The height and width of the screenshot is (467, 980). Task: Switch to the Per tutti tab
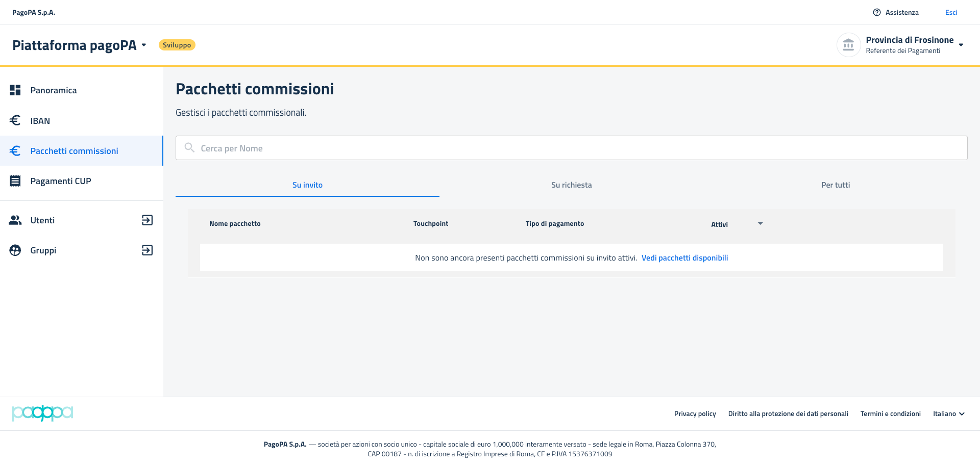pos(835,185)
